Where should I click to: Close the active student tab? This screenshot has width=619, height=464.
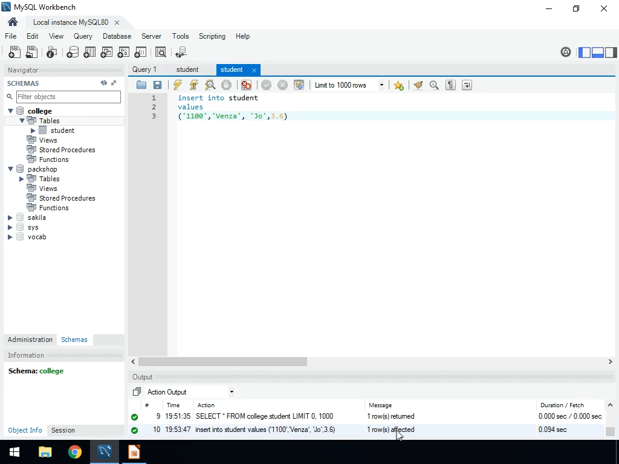pyautogui.click(x=254, y=70)
